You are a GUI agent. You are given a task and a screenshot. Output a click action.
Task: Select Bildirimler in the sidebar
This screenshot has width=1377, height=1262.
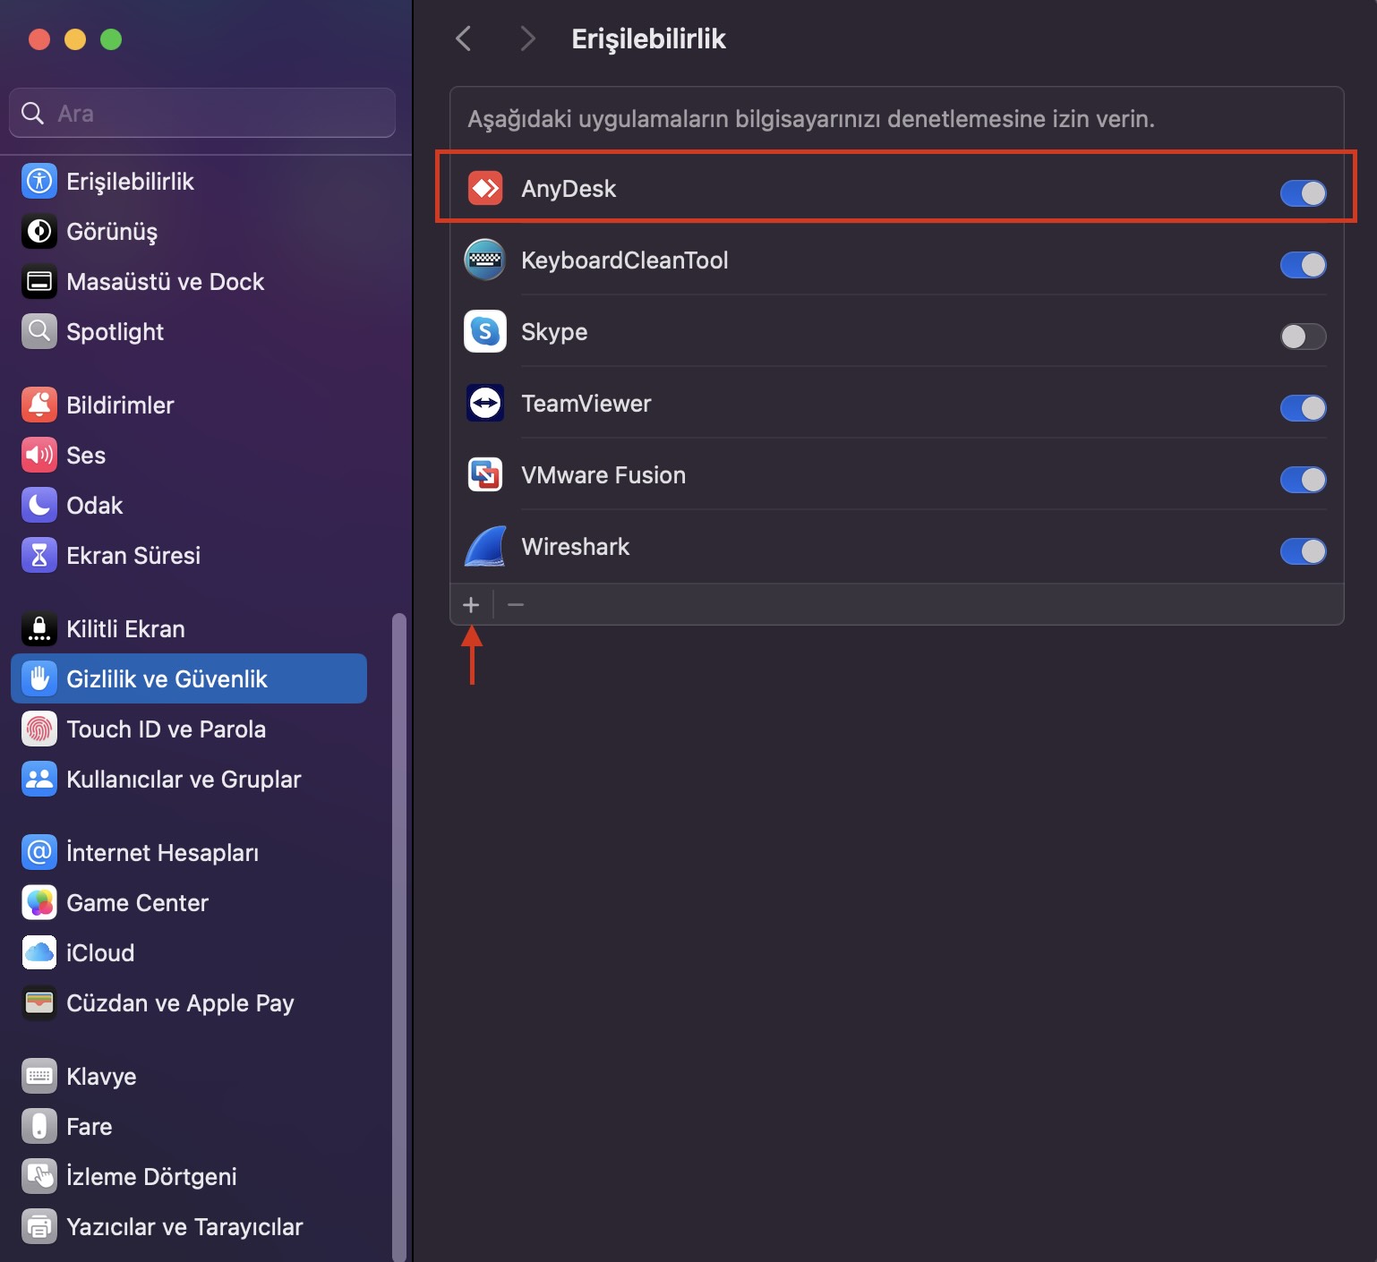[x=120, y=405]
